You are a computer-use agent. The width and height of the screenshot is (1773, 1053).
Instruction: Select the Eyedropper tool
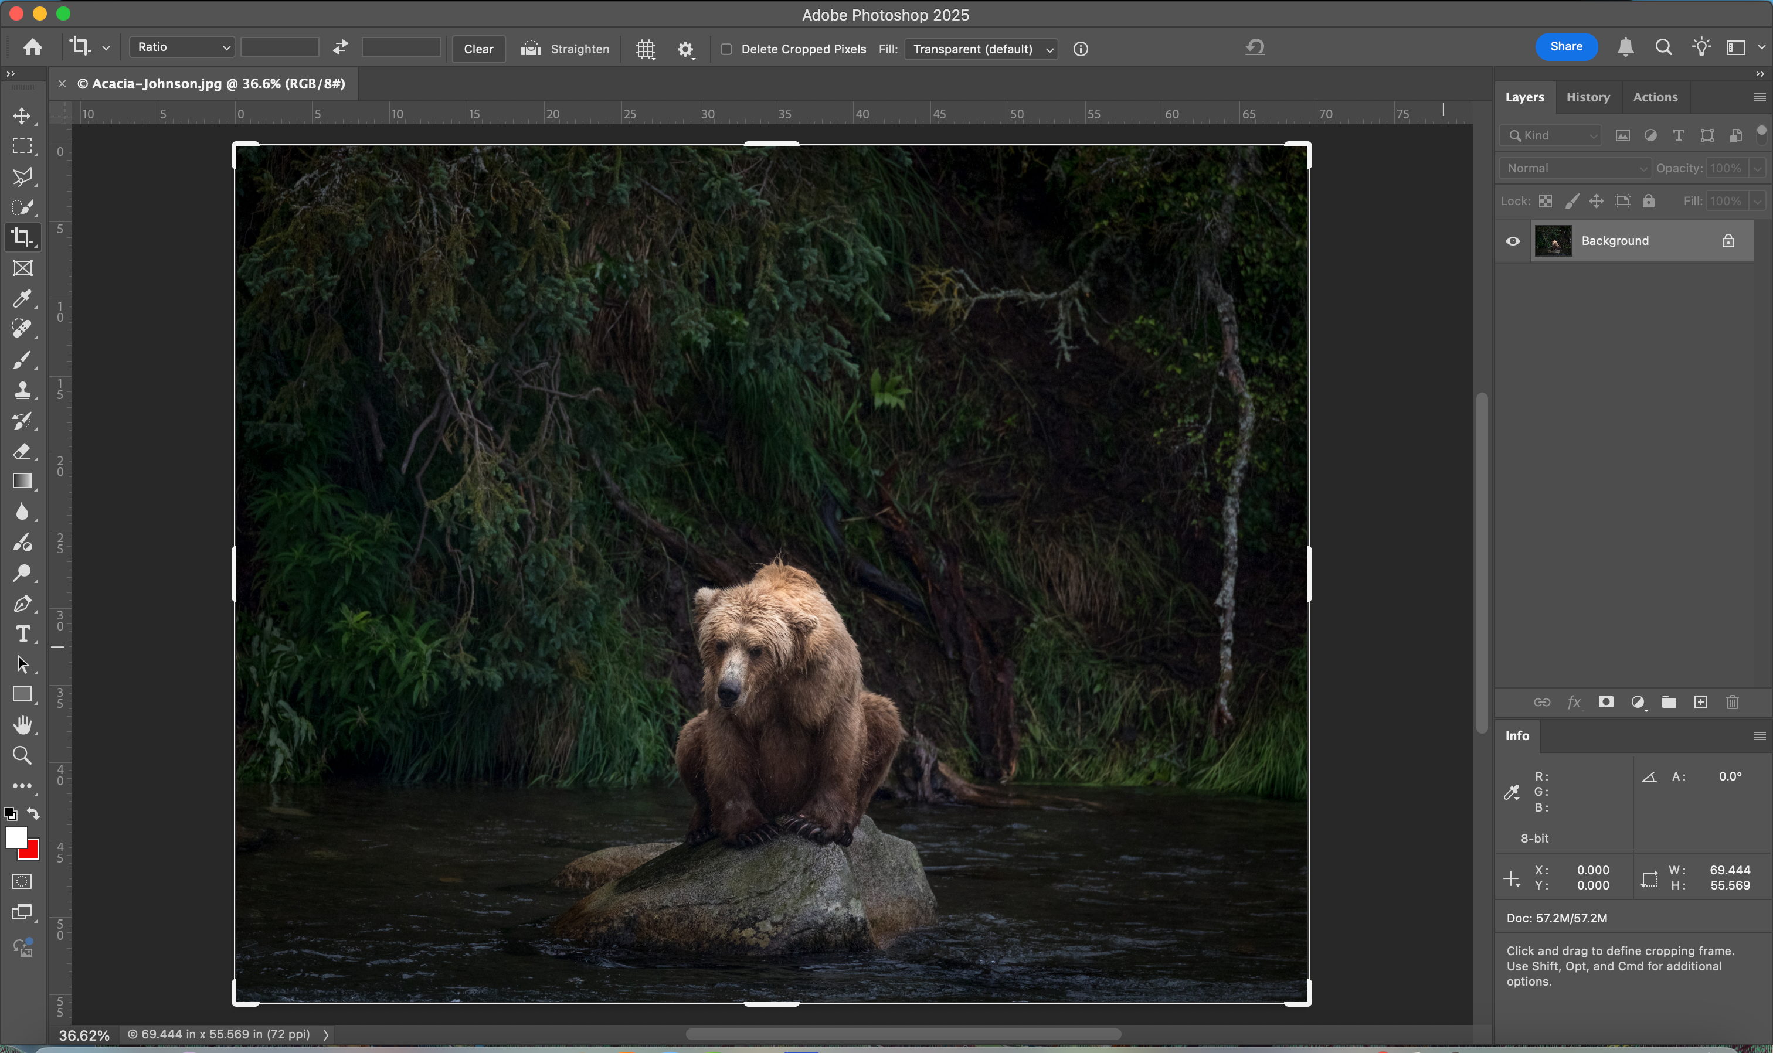coord(22,299)
